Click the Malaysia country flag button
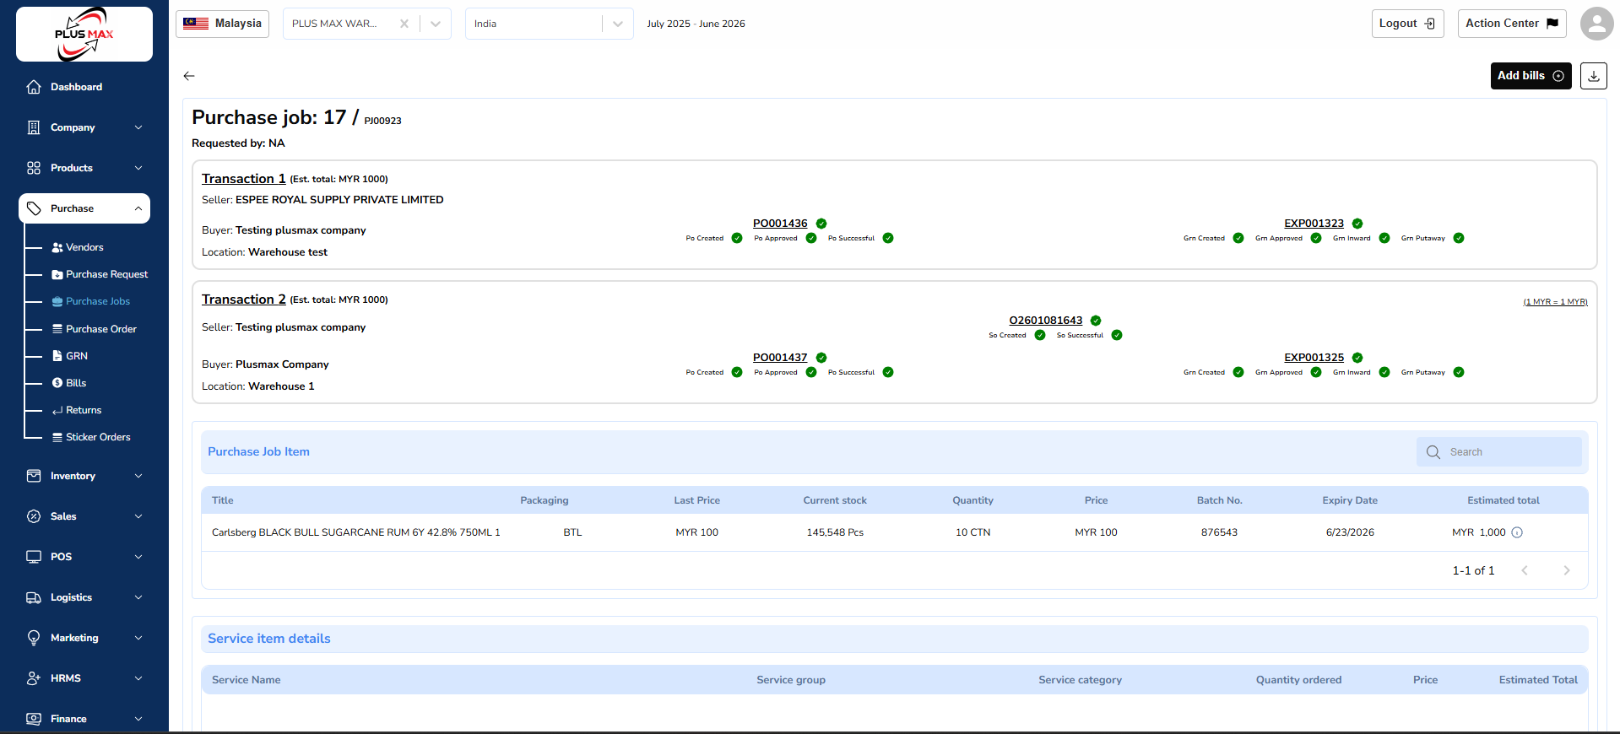1620x734 pixels. coord(222,24)
